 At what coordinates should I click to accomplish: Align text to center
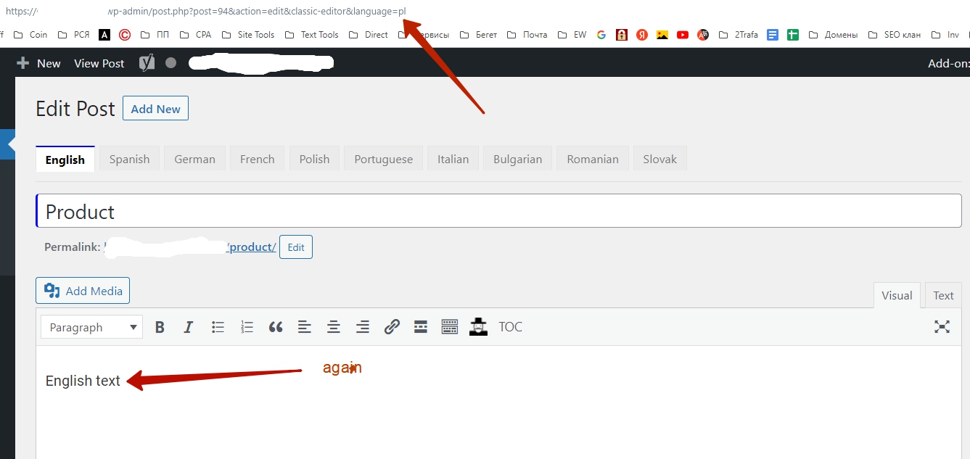coord(334,327)
